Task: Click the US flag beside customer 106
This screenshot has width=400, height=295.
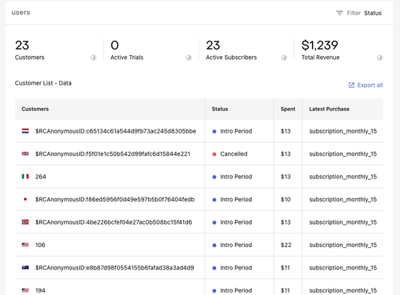Action: pyautogui.click(x=26, y=245)
